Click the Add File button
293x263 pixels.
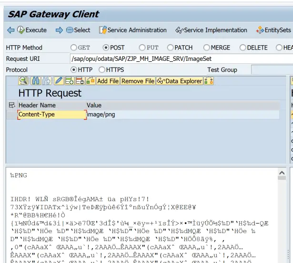click(108, 81)
